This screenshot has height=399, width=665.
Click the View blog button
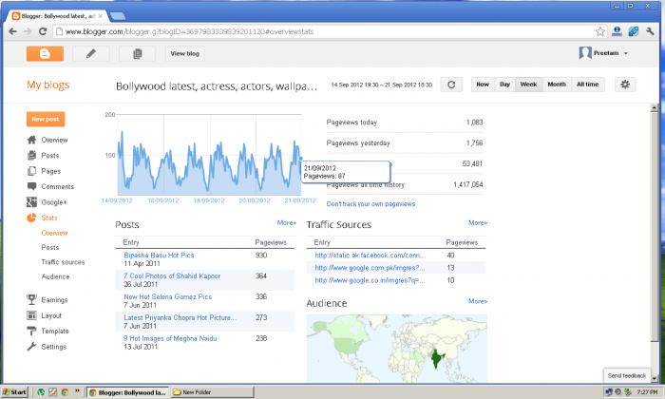pyautogui.click(x=184, y=54)
